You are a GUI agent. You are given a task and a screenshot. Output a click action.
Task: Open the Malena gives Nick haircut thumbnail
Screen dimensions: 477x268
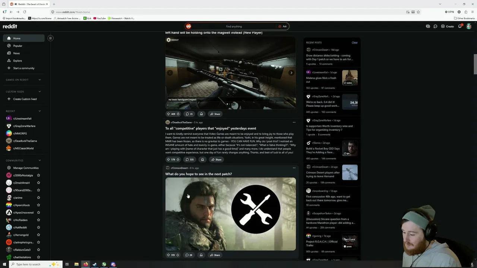pyautogui.click(x=350, y=78)
